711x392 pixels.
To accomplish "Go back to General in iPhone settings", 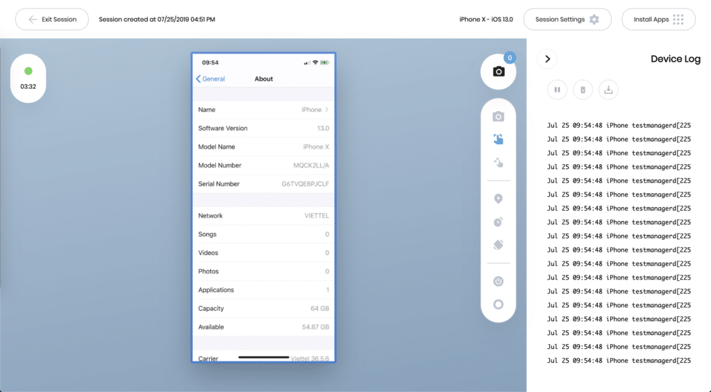I will pos(211,79).
